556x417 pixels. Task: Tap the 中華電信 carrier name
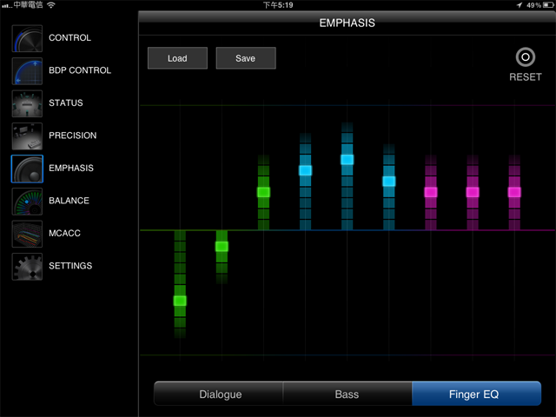point(28,4)
